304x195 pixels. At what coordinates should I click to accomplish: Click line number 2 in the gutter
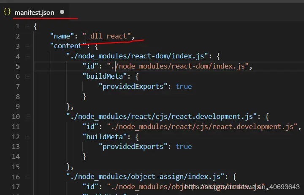[x=18, y=36]
